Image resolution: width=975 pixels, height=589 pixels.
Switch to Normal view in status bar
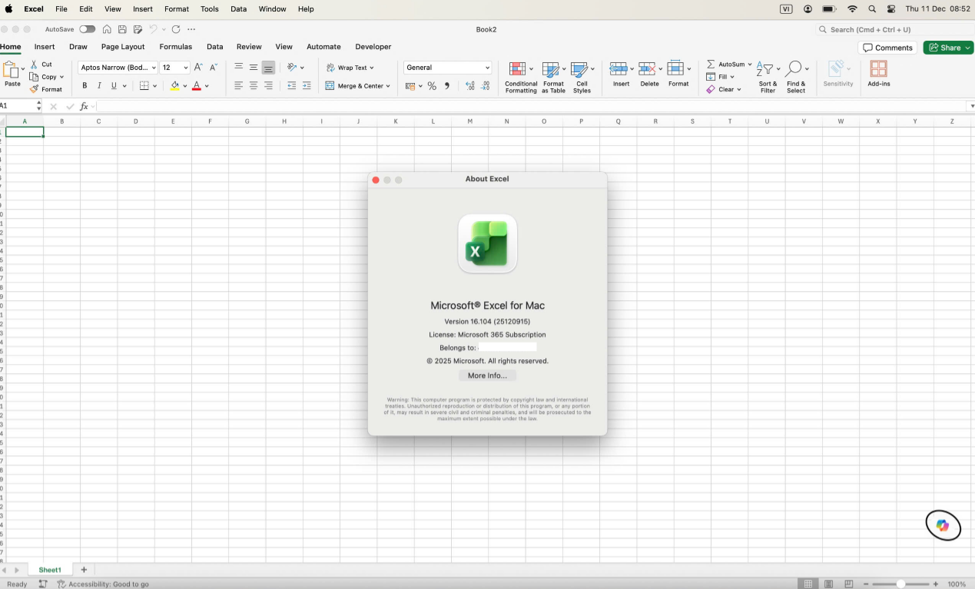click(808, 584)
